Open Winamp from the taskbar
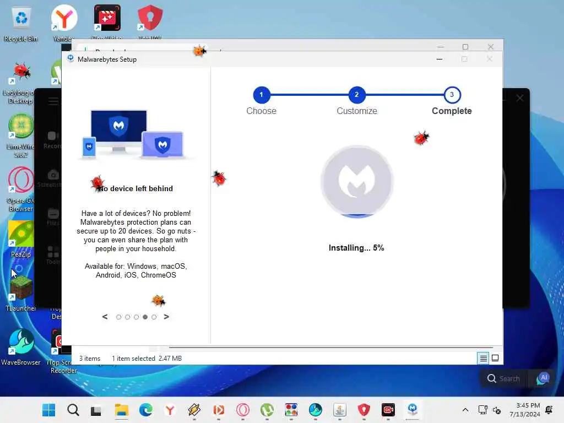Image resolution: width=564 pixels, height=423 pixels. [194, 410]
